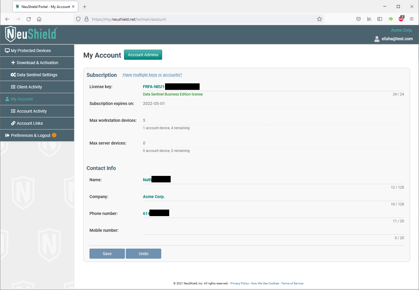This screenshot has height=290, width=419.
Task: Open Preferences & Logout
Action: pos(37,135)
